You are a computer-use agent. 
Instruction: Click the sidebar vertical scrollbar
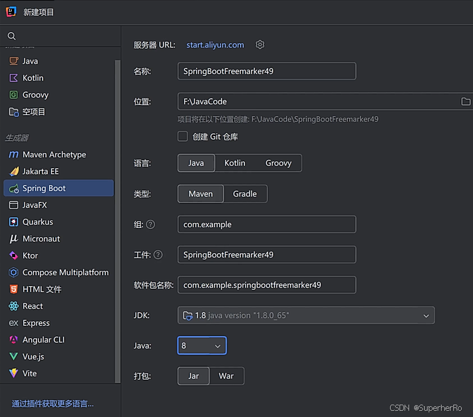118,221
